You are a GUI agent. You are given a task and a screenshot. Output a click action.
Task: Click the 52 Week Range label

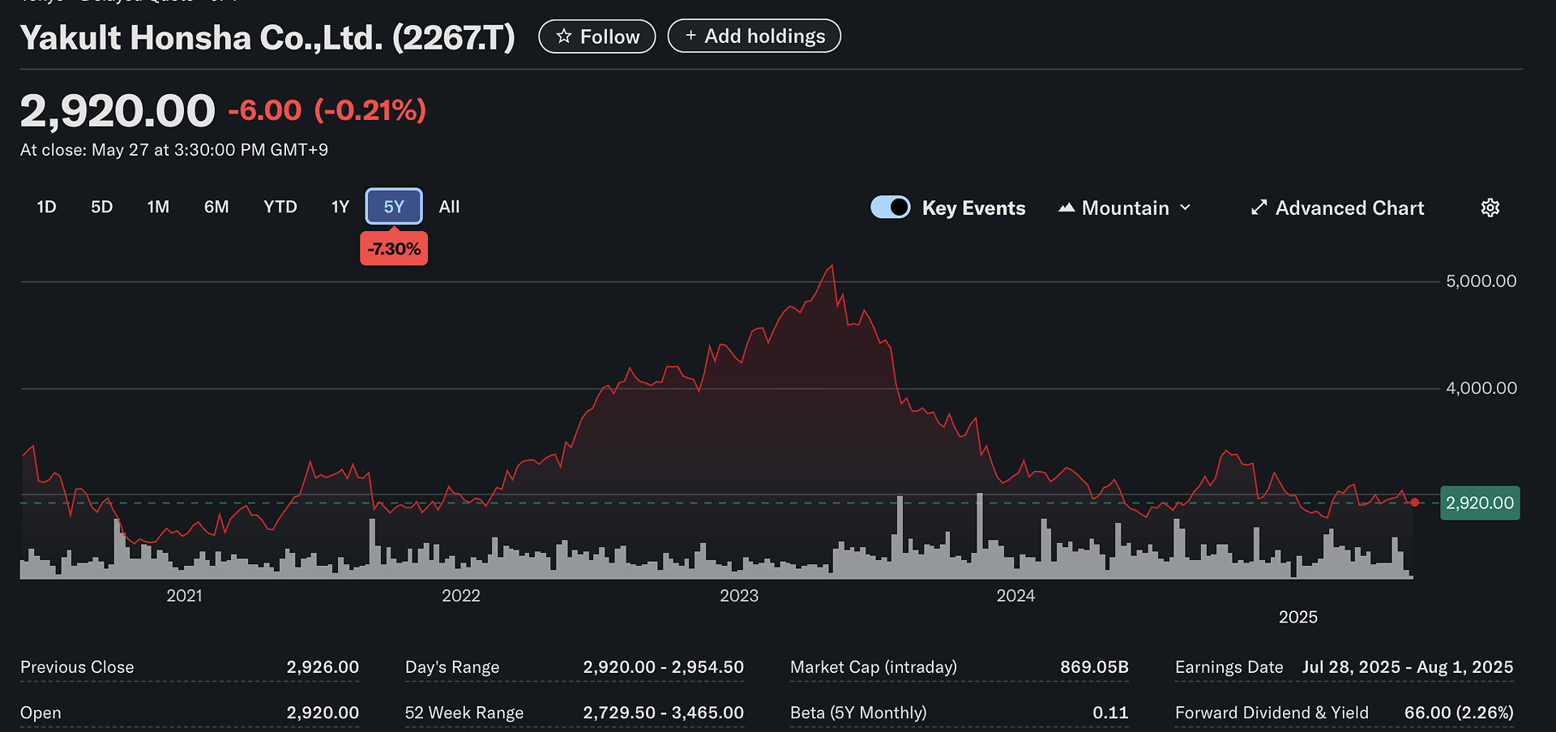[464, 713]
